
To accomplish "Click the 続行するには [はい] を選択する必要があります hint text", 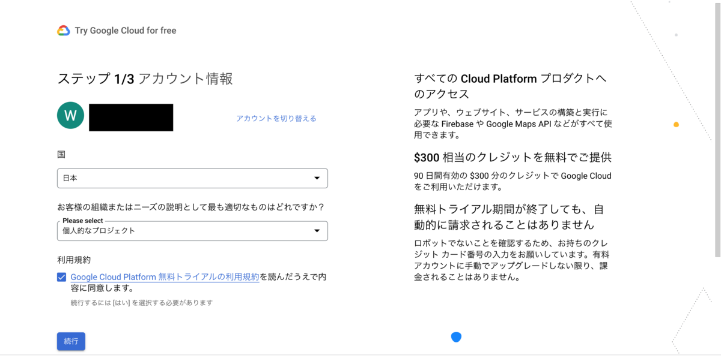I will (142, 303).
